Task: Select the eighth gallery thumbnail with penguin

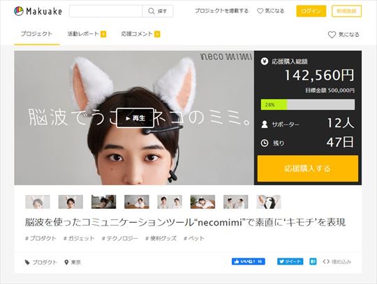Action: [x=269, y=202]
